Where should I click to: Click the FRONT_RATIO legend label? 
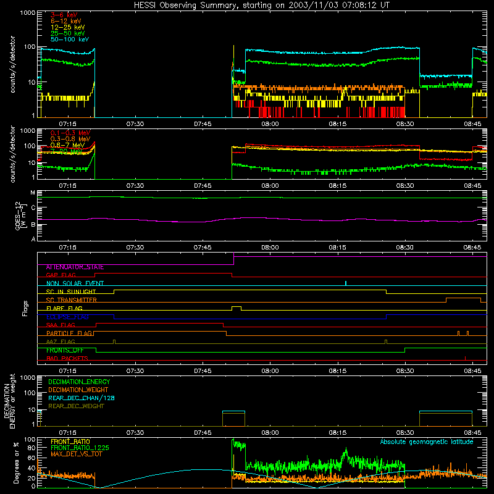(x=70, y=442)
